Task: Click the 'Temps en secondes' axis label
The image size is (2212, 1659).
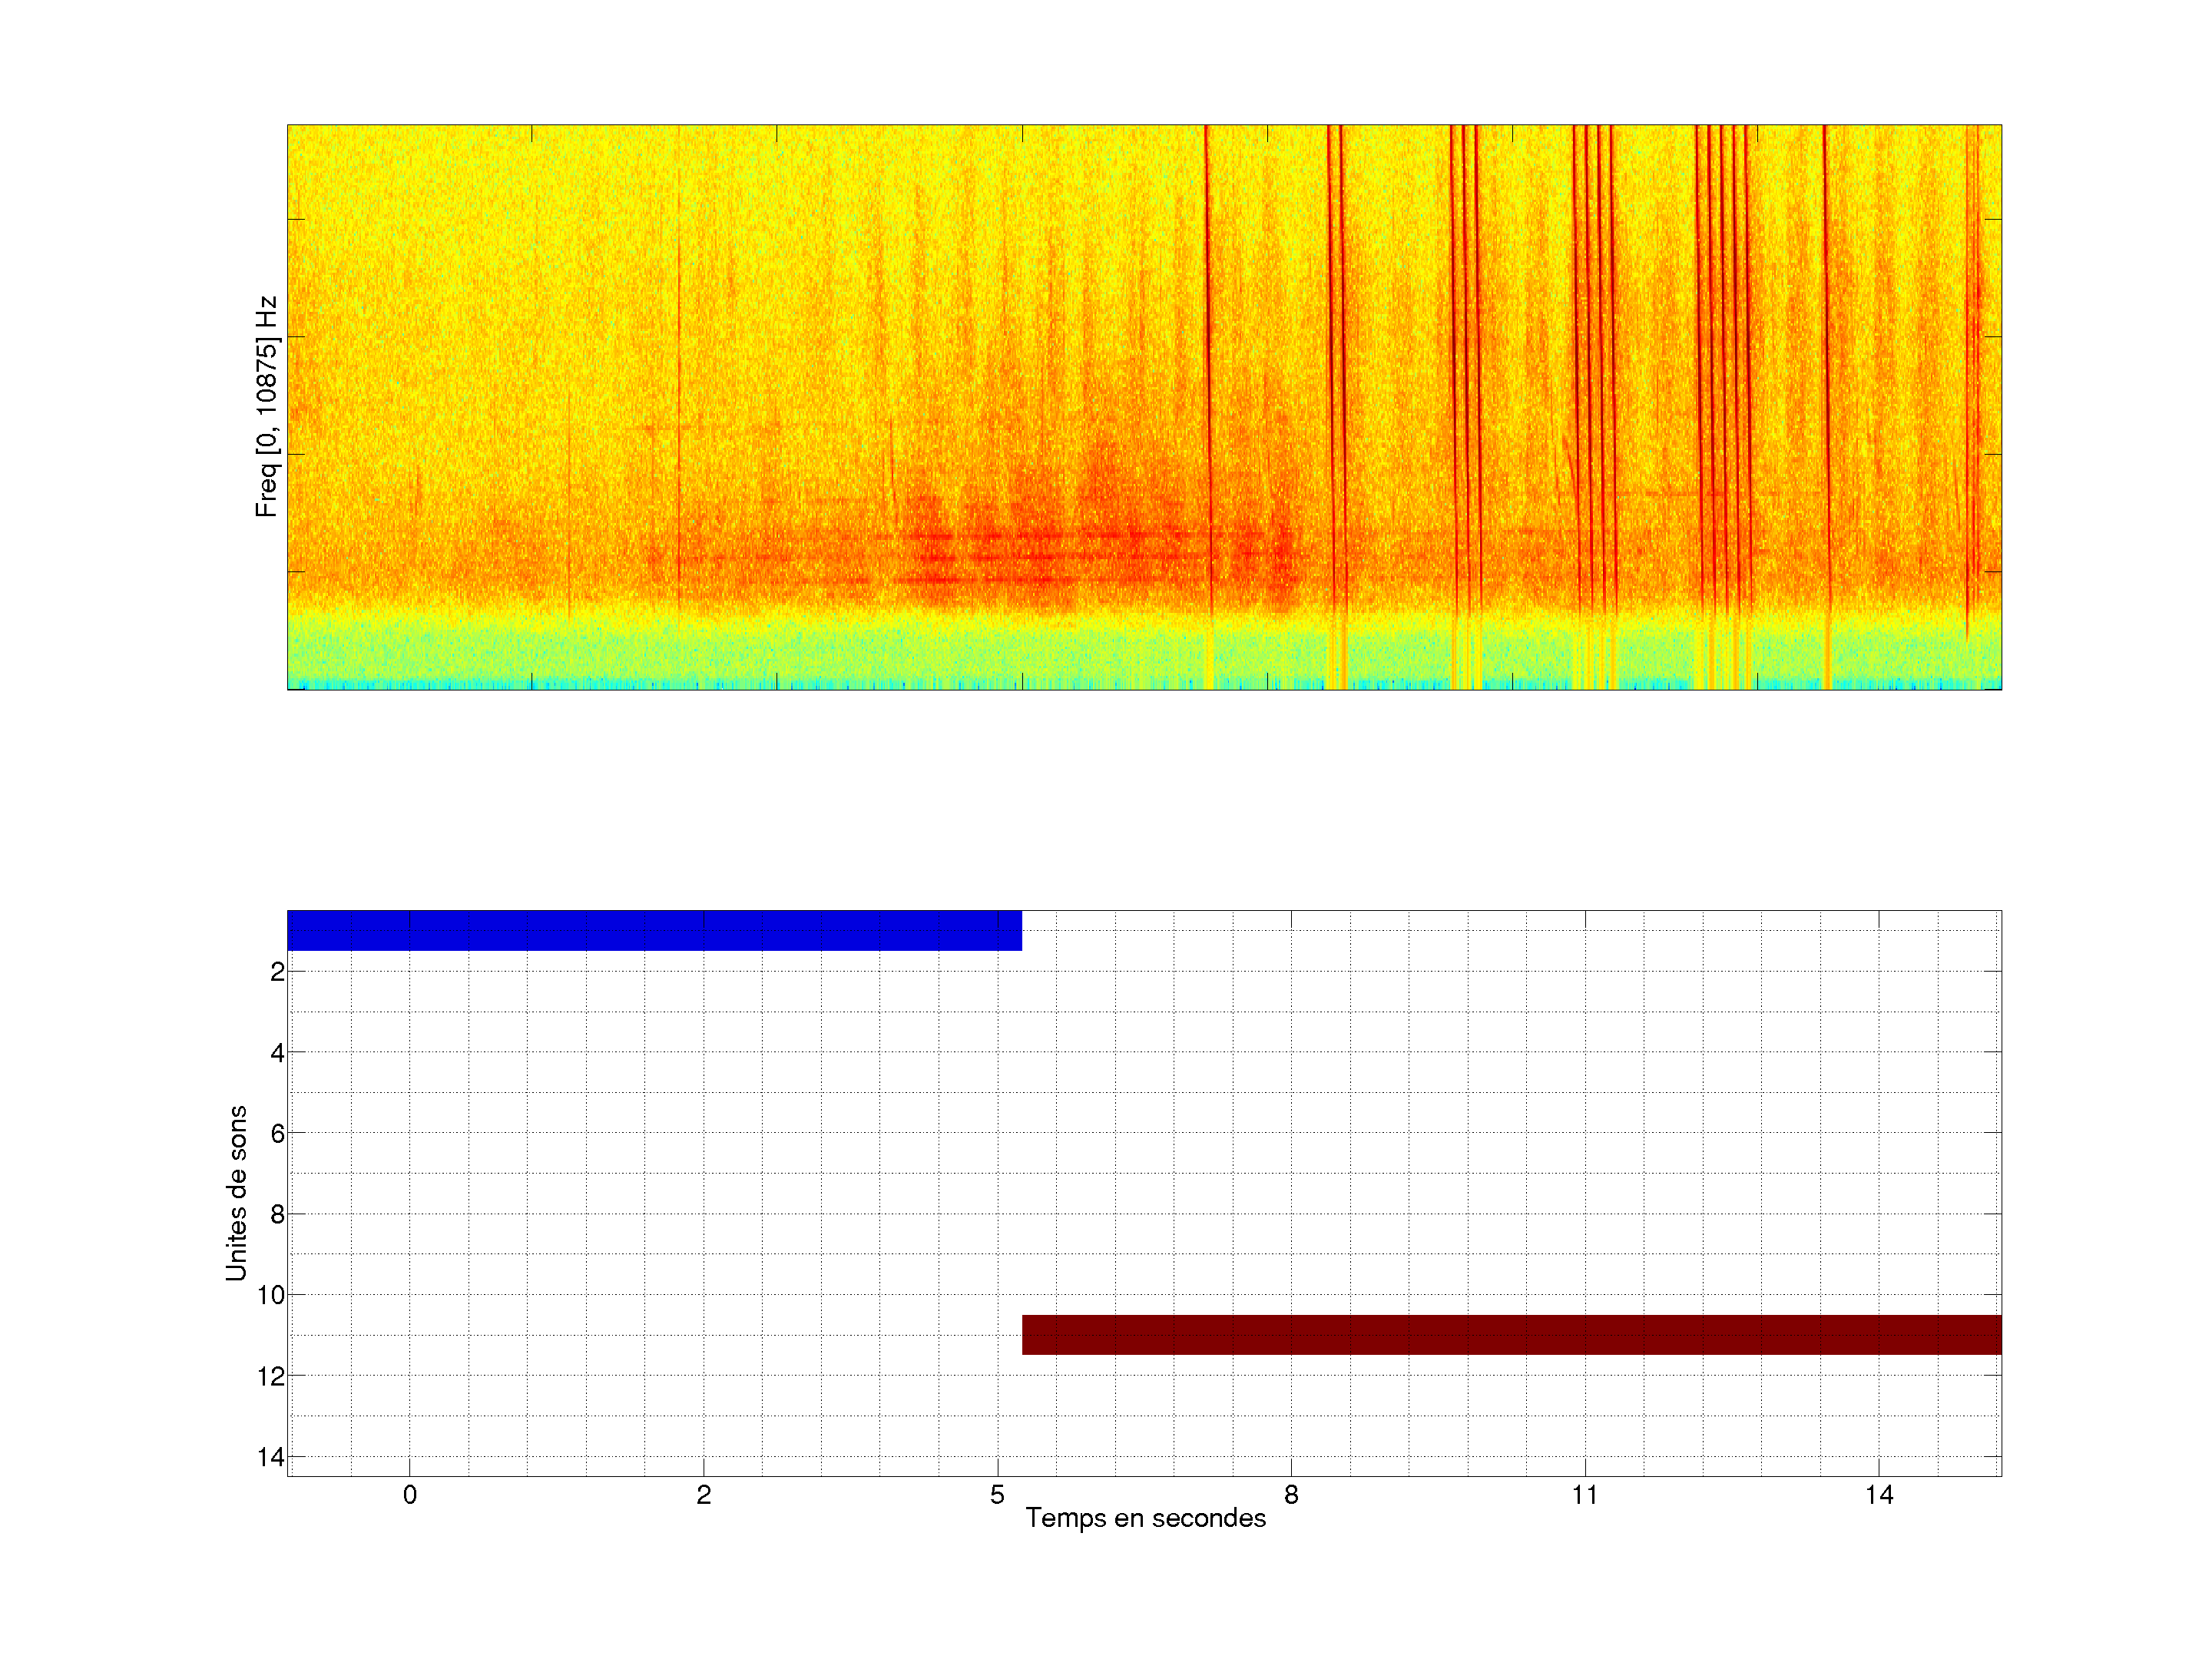Action: (x=1145, y=1518)
